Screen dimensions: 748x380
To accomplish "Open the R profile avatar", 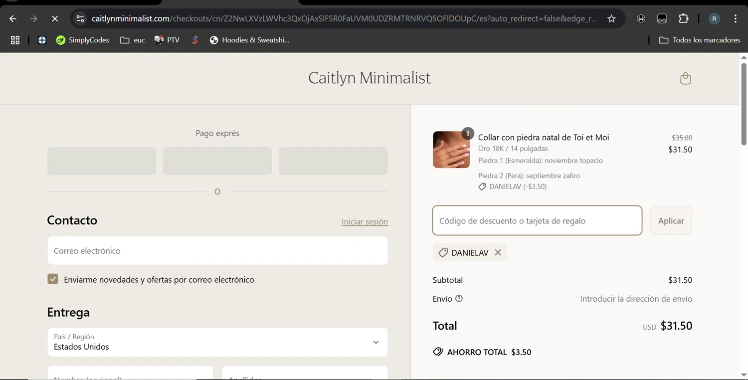I will coord(714,19).
